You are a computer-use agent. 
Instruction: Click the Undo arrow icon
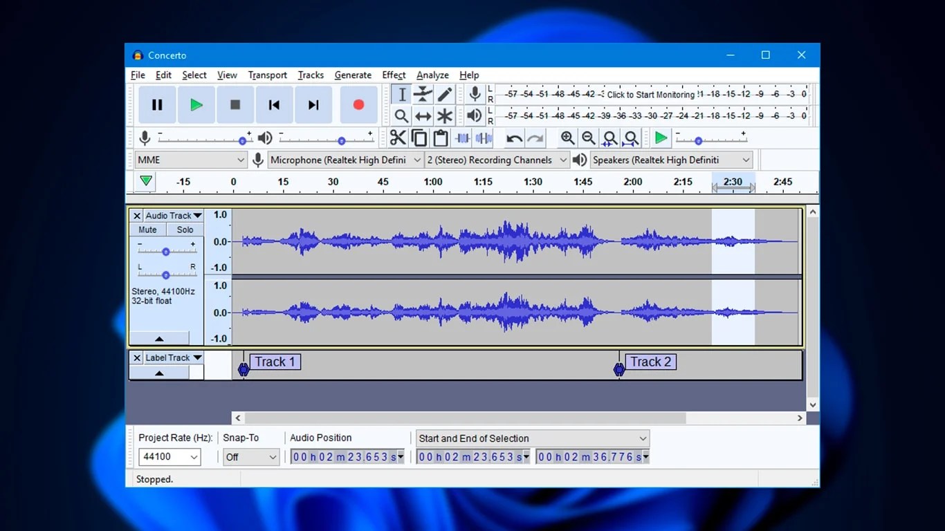514,138
